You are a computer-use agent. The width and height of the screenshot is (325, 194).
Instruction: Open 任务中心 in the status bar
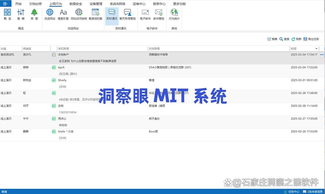pyautogui.click(x=292, y=192)
